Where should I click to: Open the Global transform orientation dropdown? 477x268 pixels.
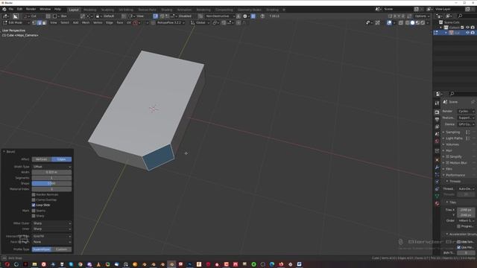[200, 23]
